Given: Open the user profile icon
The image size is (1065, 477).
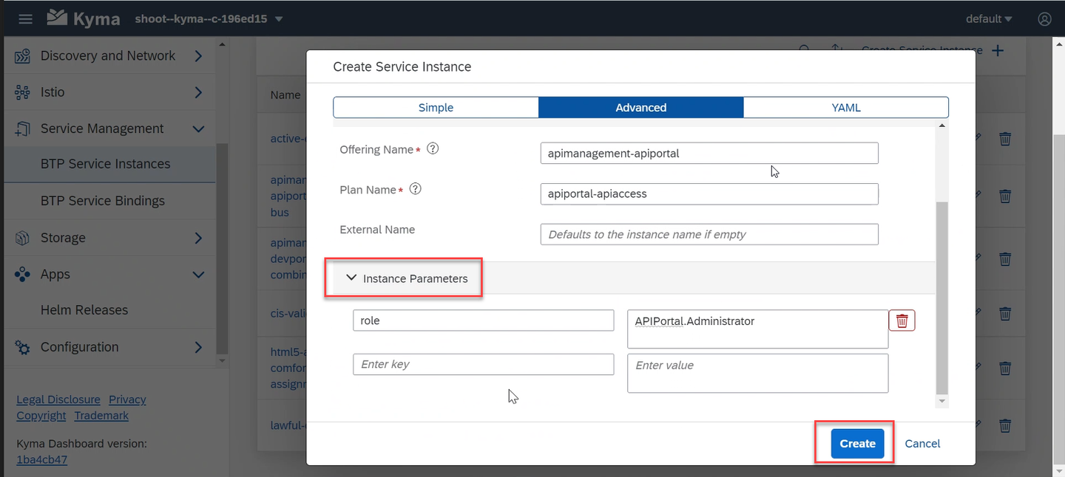Looking at the screenshot, I should [1044, 19].
